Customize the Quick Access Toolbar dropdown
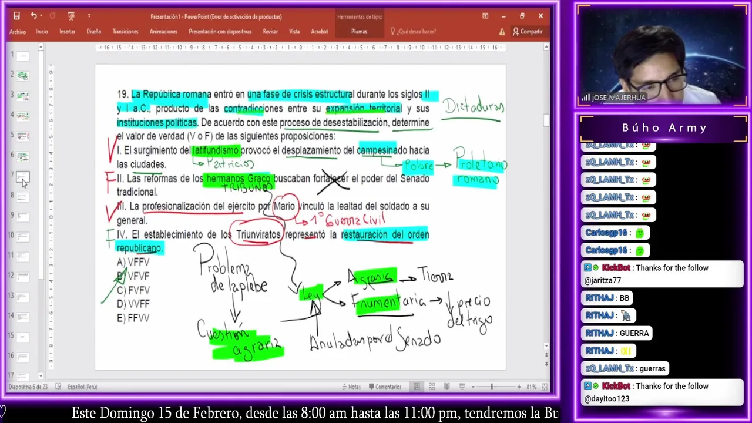 [x=89, y=16]
